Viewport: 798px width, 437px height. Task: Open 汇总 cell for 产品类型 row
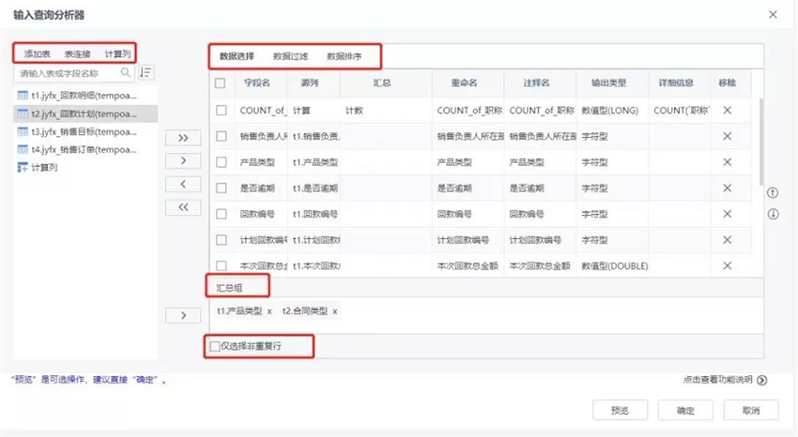(385, 162)
